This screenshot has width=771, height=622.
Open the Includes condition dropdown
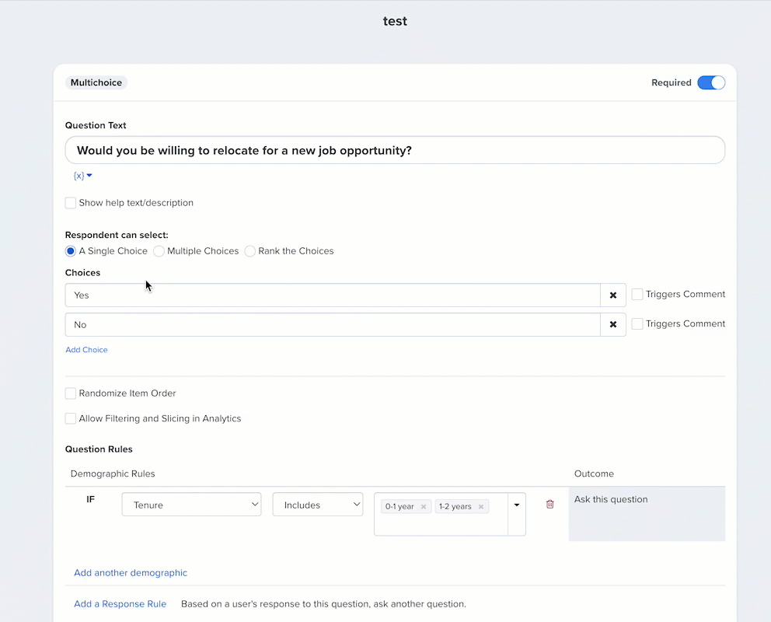tap(317, 505)
